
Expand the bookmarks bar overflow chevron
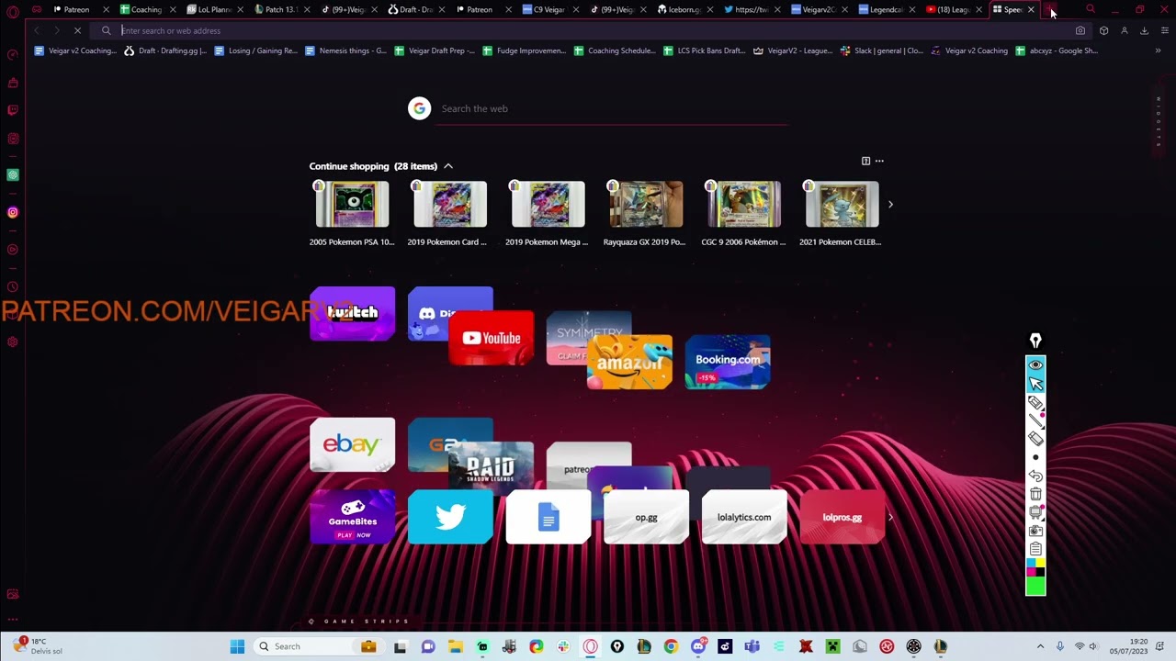[1158, 50]
